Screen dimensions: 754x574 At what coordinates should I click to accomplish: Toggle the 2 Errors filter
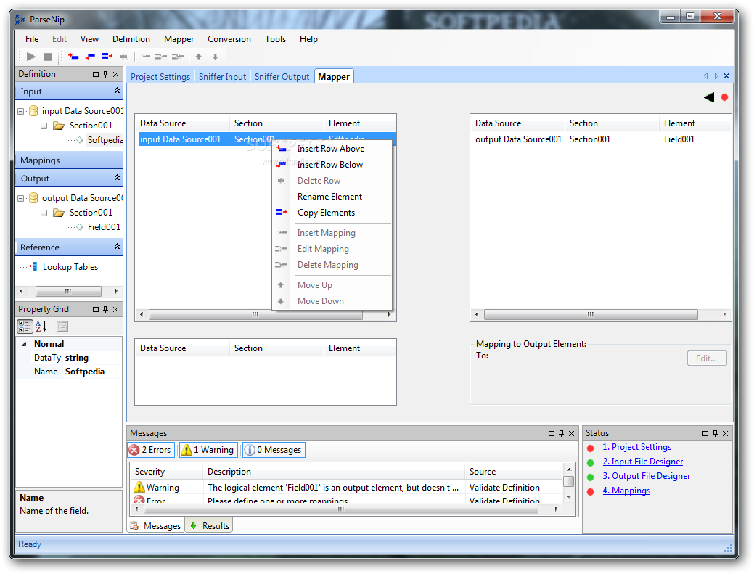coord(150,450)
